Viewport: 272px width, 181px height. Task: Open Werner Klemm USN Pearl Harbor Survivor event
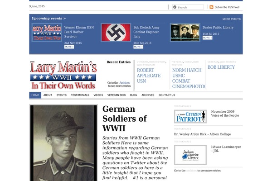click(x=79, y=32)
